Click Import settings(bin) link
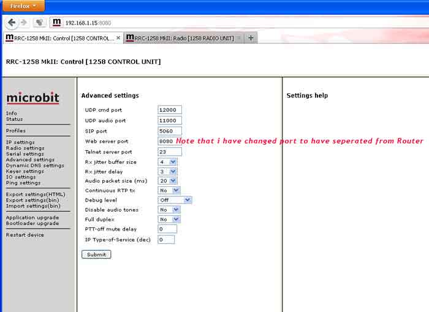The width and height of the screenshot is (429, 312). coord(33,206)
